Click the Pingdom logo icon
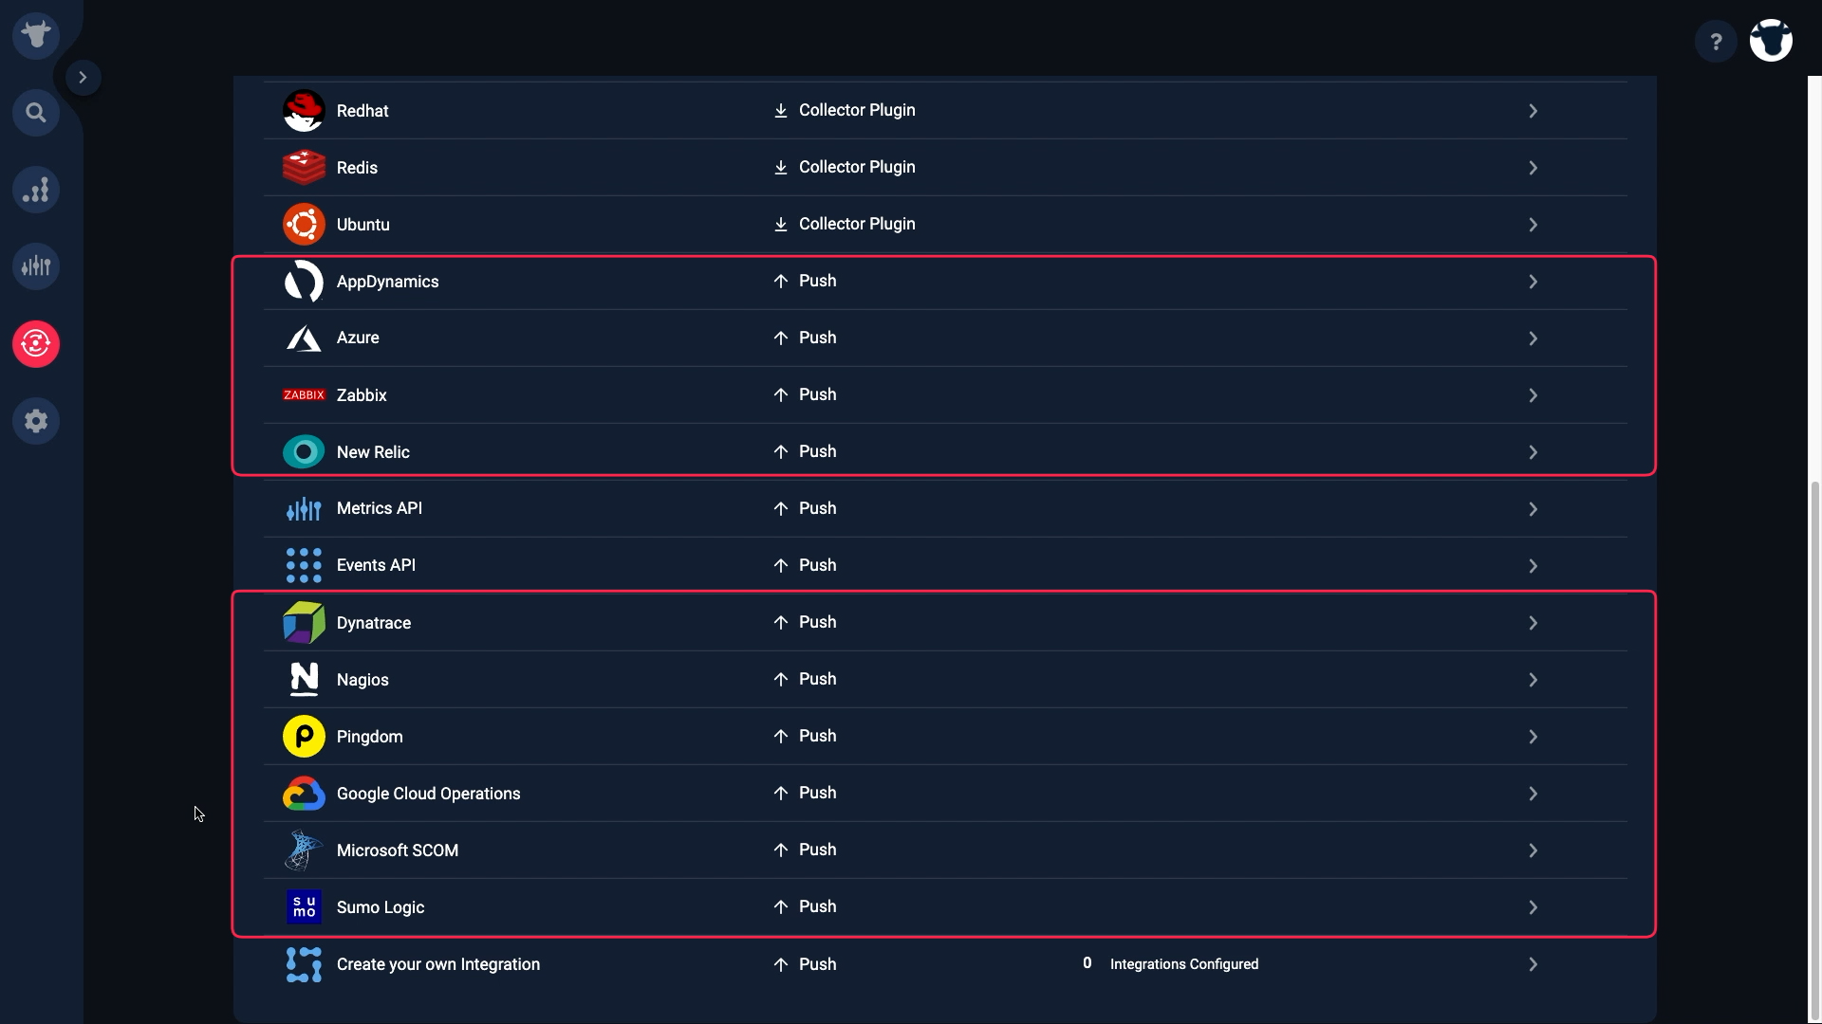Screen dimensions: 1822x1024 coord(304,737)
